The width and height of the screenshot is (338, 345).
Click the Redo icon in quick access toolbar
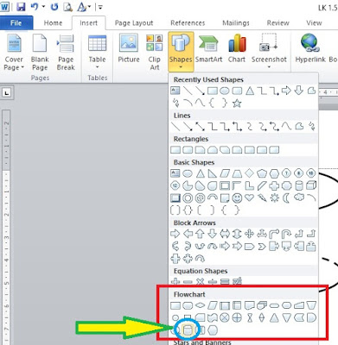coord(54,6)
